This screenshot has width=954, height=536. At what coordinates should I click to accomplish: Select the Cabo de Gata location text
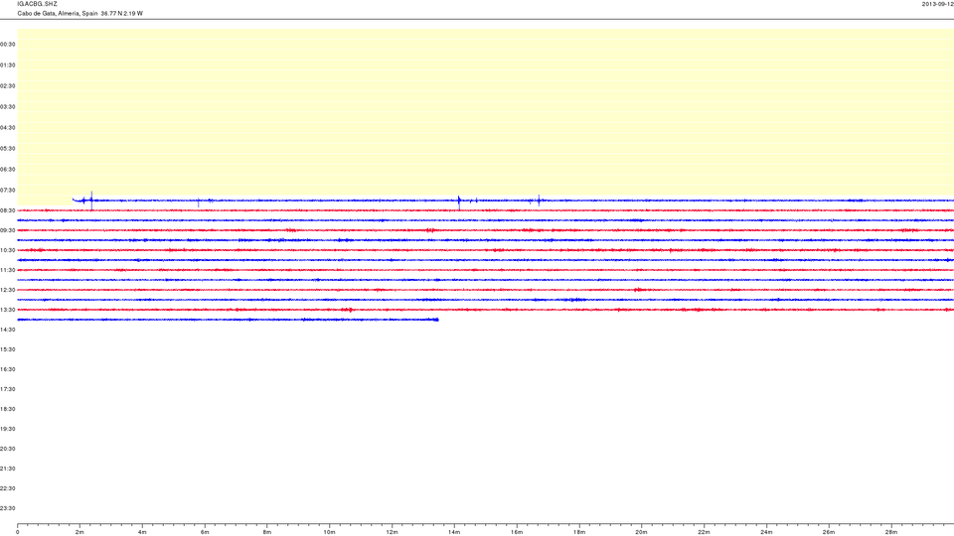(80, 13)
